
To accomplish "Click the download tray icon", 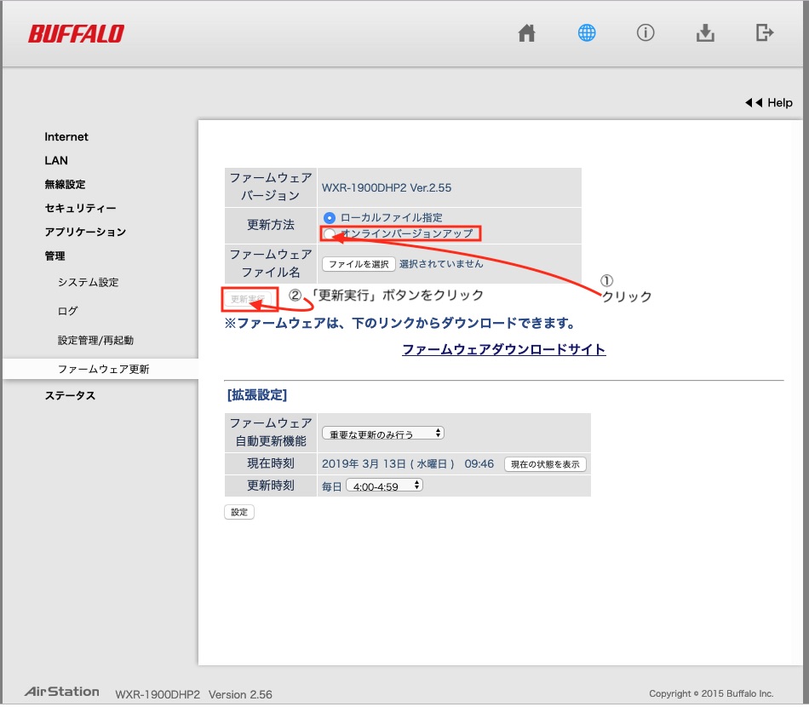I will coord(705,33).
